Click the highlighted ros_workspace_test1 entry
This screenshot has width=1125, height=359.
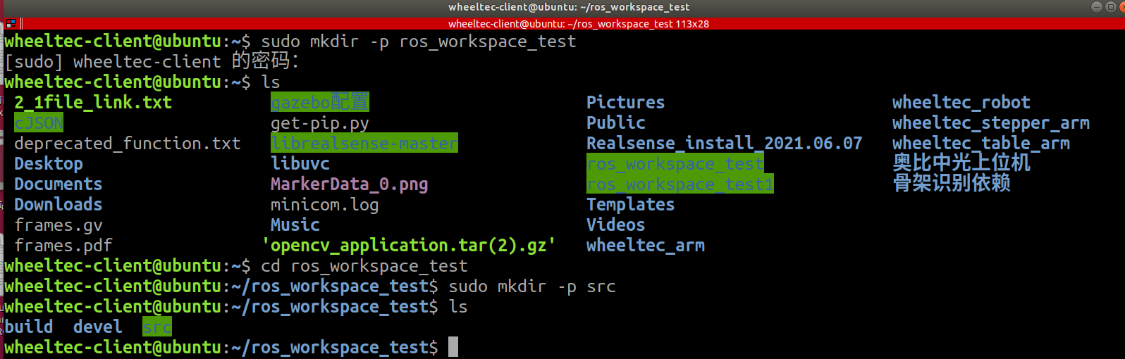[680, 184]
